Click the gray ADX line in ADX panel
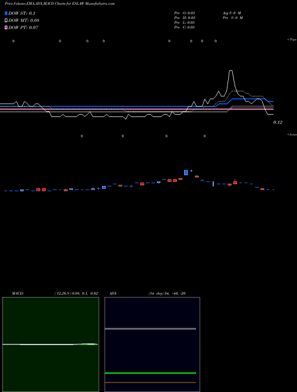Viewport: 297px width, 392px height. point(150,329)
